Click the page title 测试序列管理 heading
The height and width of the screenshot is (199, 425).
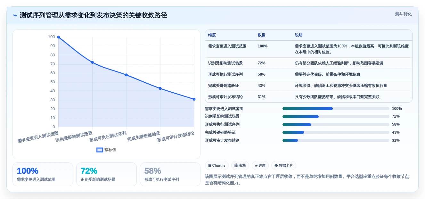[94, 15]
